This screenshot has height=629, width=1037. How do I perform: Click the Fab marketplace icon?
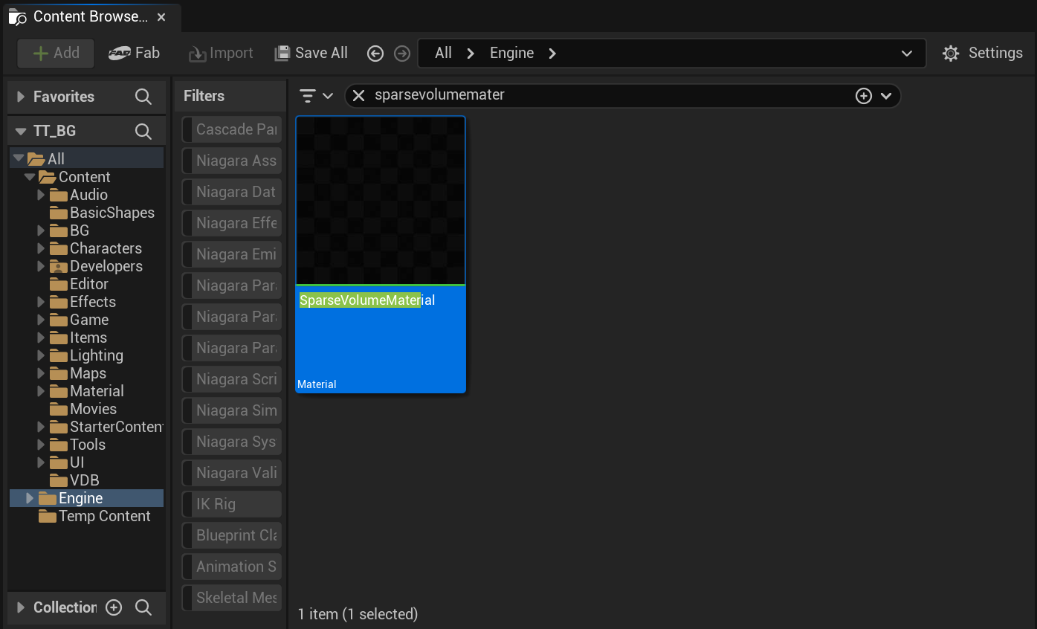pyautogui.click(x=120, y=53)
